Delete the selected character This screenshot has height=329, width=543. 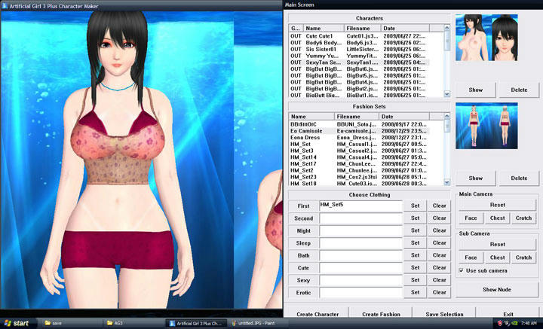[519, 90]
